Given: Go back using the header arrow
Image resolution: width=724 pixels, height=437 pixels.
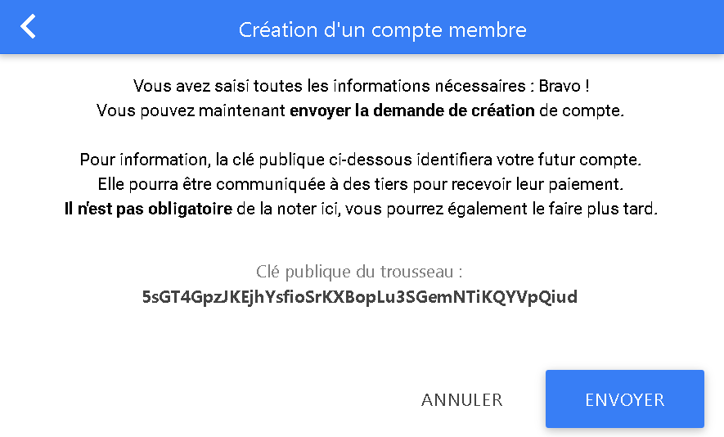Looking at the screenshot, I should click(29, 27).
